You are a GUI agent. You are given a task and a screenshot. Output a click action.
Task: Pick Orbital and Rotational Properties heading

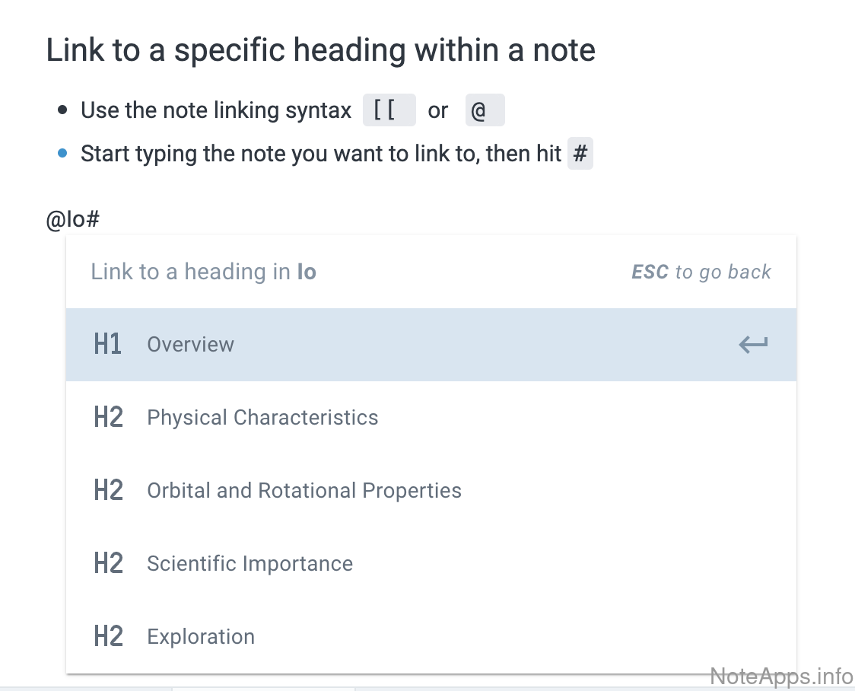tap(304, 491)
